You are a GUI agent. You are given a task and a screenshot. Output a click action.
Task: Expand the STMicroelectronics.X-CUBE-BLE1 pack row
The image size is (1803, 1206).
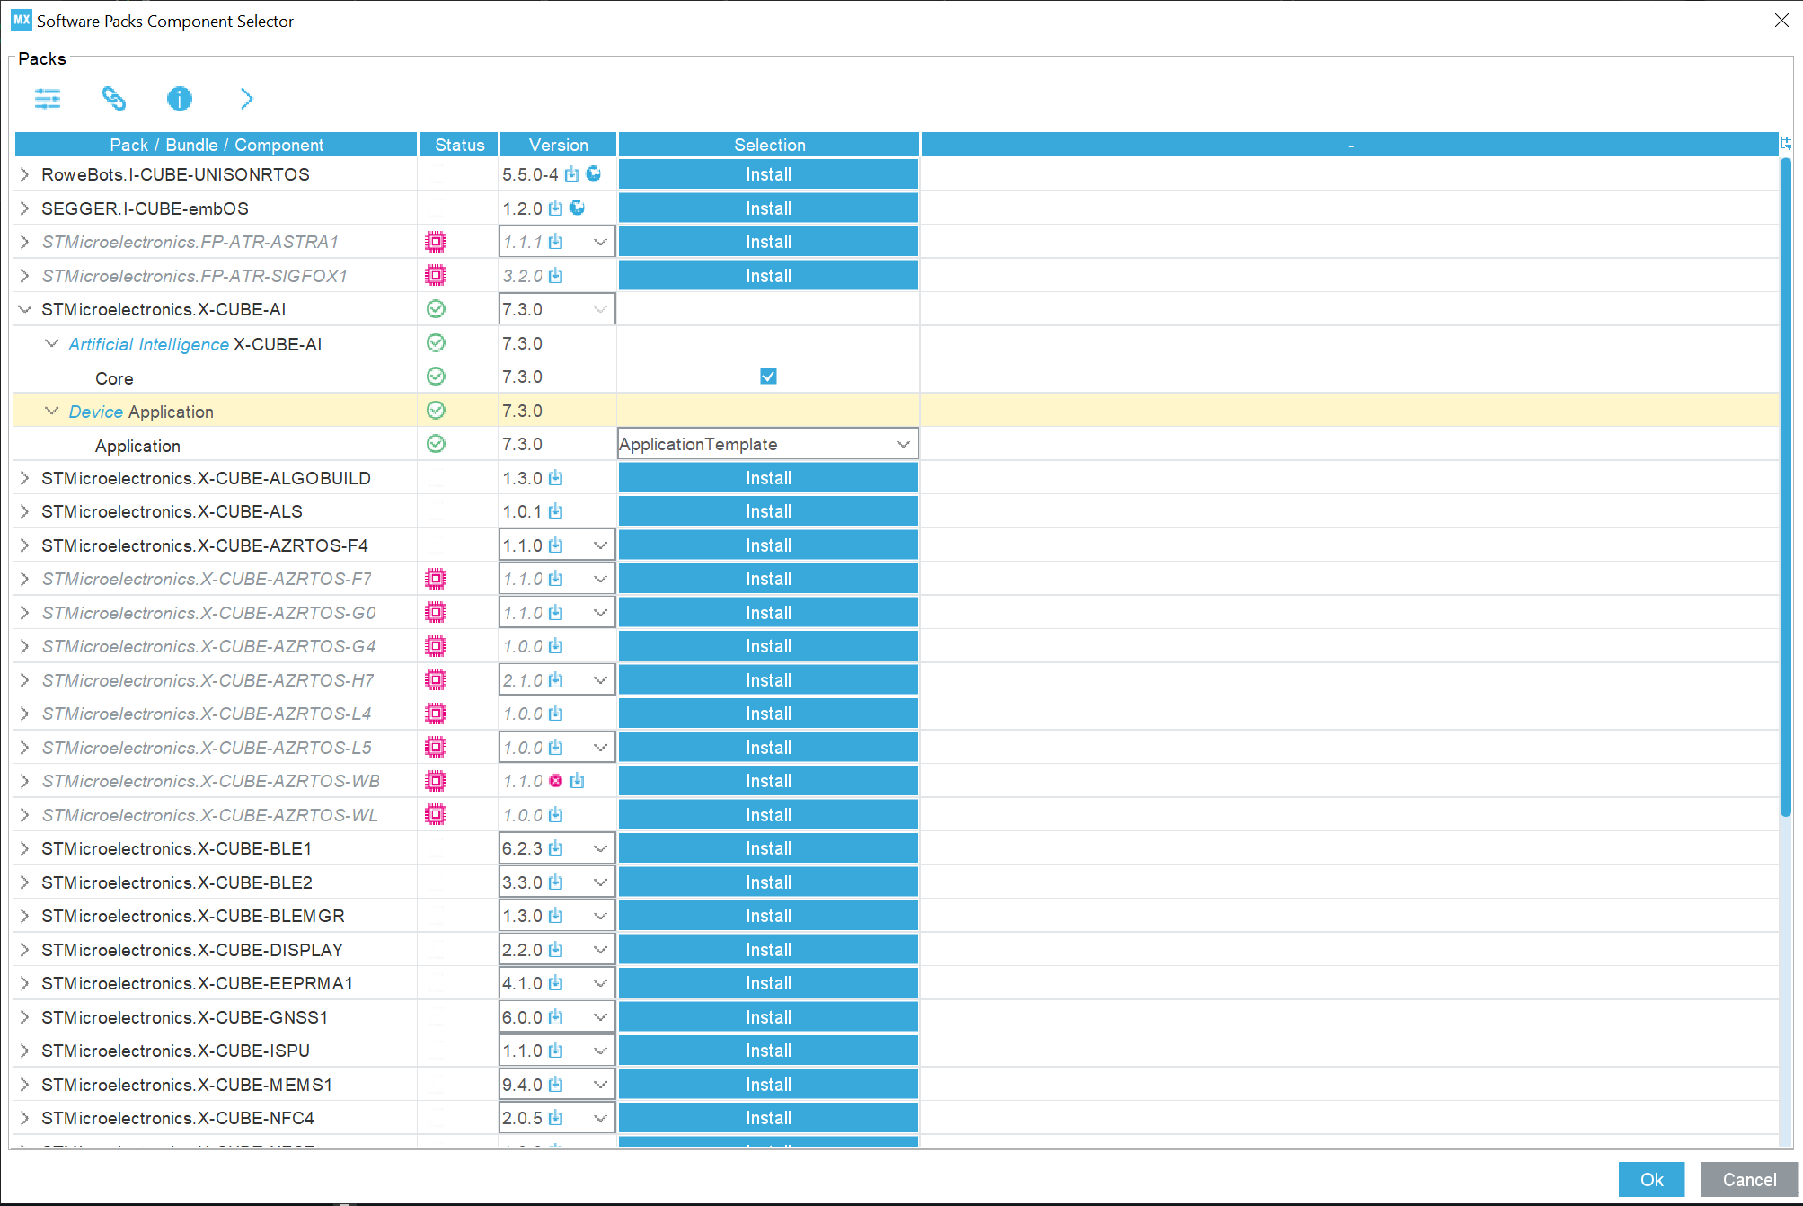[25, 848]
